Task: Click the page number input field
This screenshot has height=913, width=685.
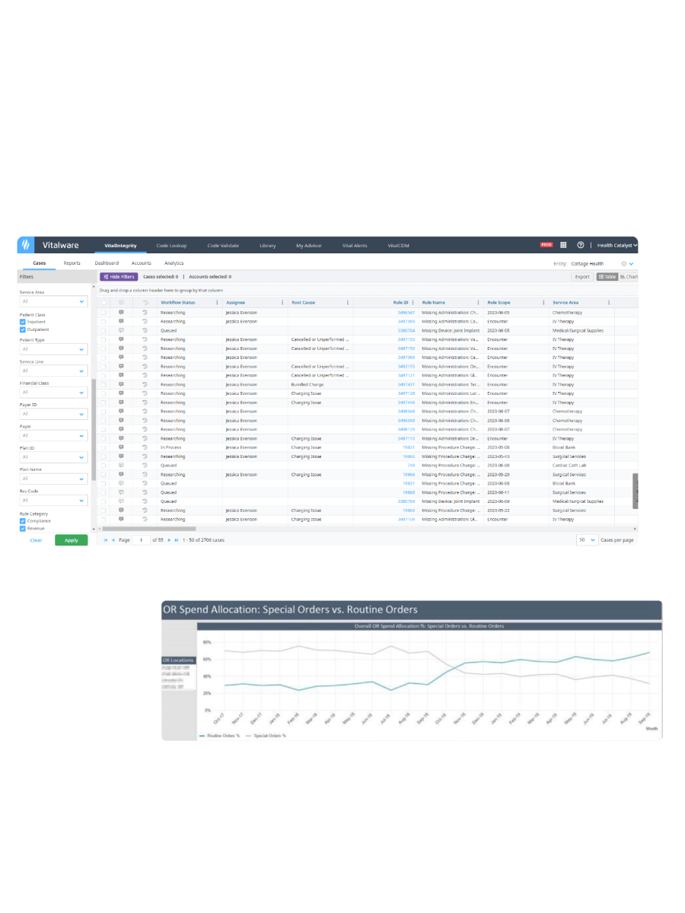Action: tap(140, 539)
